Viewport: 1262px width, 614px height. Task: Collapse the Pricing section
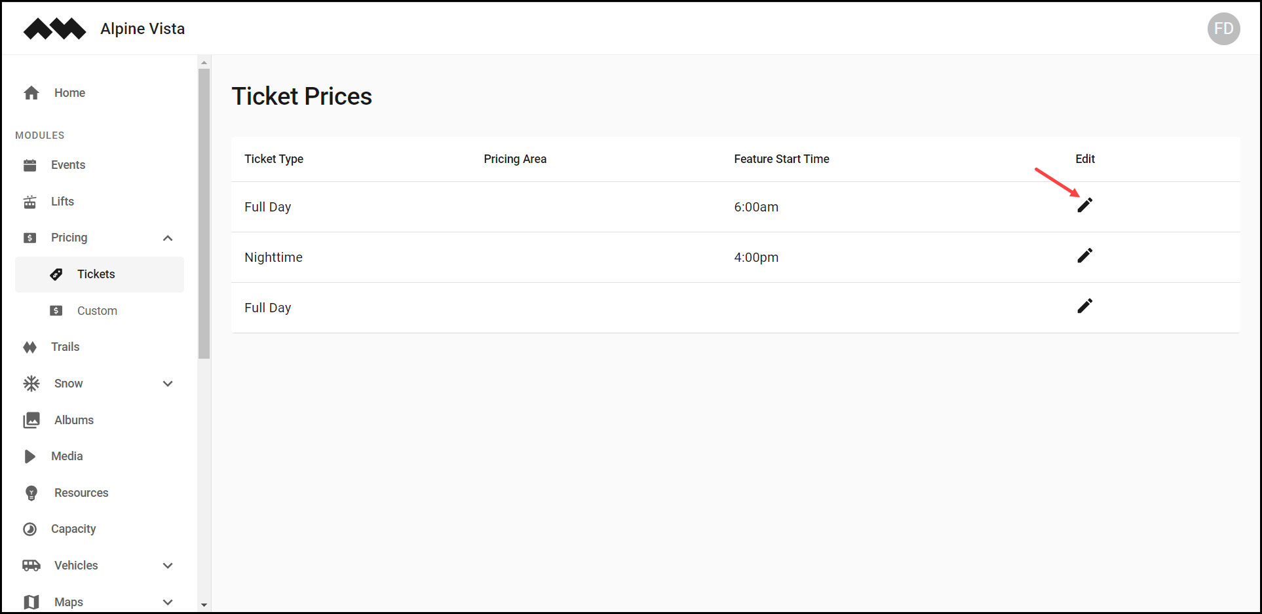tap(168, 238)
